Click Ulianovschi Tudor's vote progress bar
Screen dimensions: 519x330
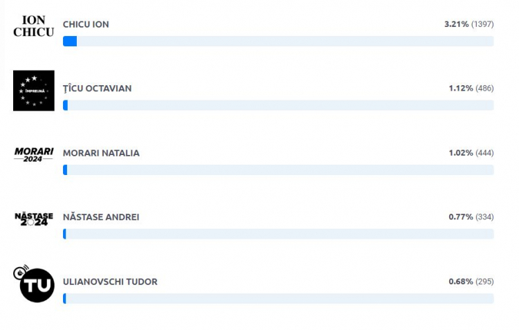278,299
